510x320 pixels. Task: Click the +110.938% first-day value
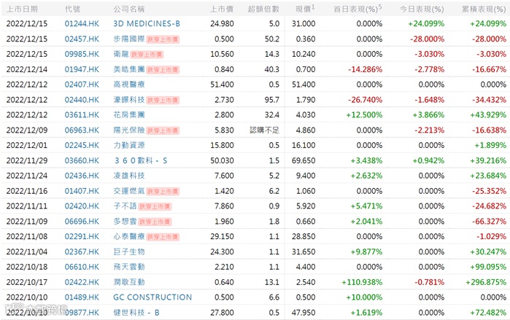(362, 282)
